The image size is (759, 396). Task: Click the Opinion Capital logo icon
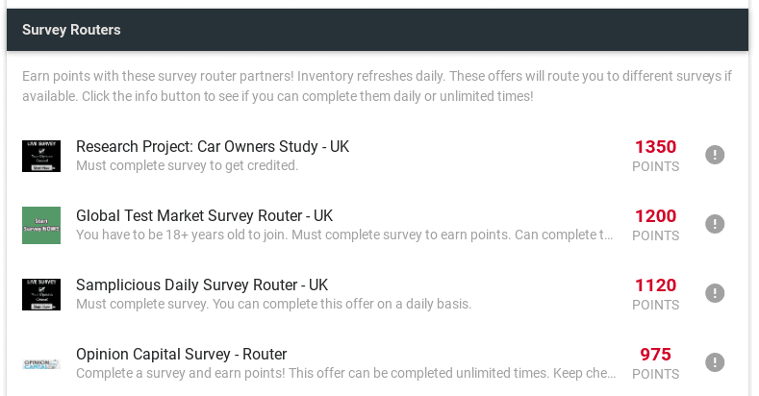(41, 364)
